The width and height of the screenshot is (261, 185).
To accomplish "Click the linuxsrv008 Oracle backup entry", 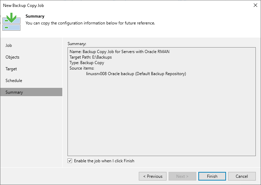I will [136, 74].
